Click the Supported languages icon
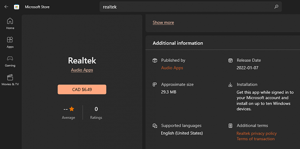This screenshot has width=300, height=149. pos(155,126)
